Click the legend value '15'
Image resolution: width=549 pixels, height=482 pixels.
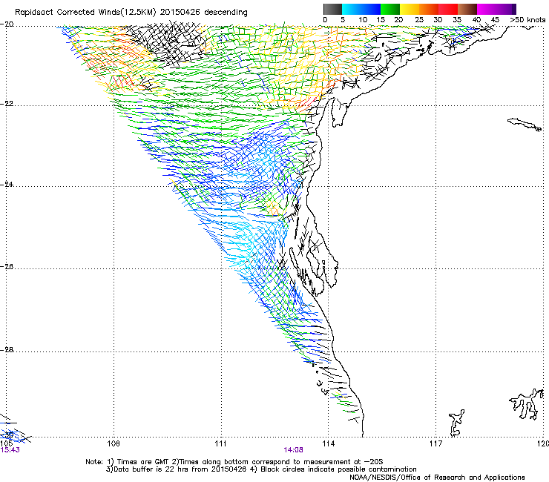pos(381,19)
